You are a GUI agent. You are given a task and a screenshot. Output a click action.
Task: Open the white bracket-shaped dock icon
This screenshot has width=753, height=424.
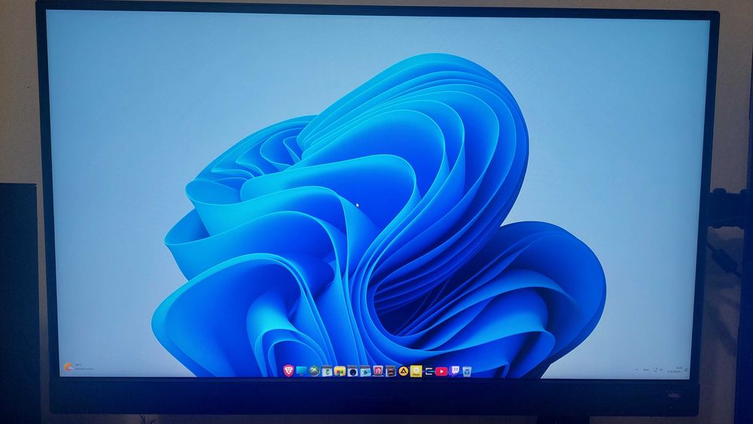coord(429,371)
